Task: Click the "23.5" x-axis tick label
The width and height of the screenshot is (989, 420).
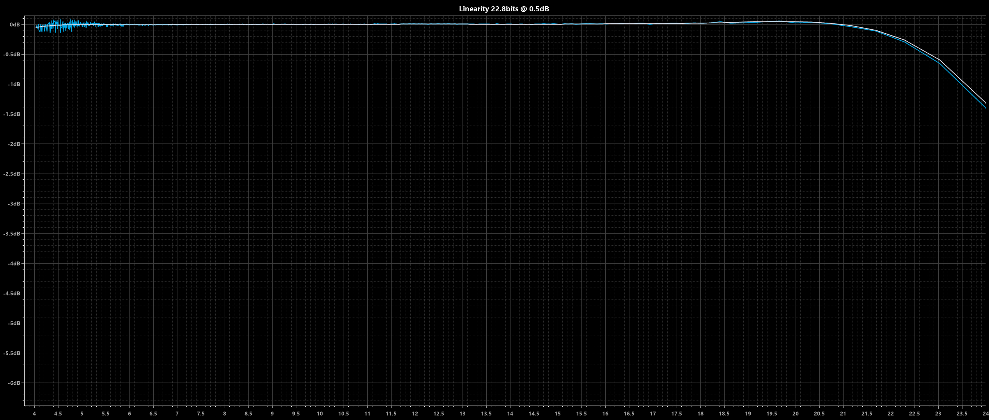Action: 962,414
